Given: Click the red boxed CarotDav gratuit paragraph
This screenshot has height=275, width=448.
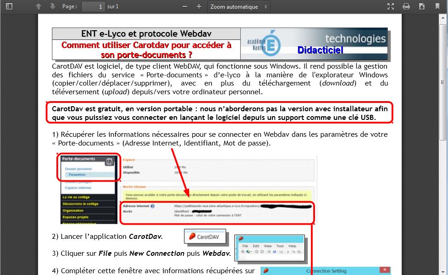Looking at the screenshot, I should coord(220,113).
